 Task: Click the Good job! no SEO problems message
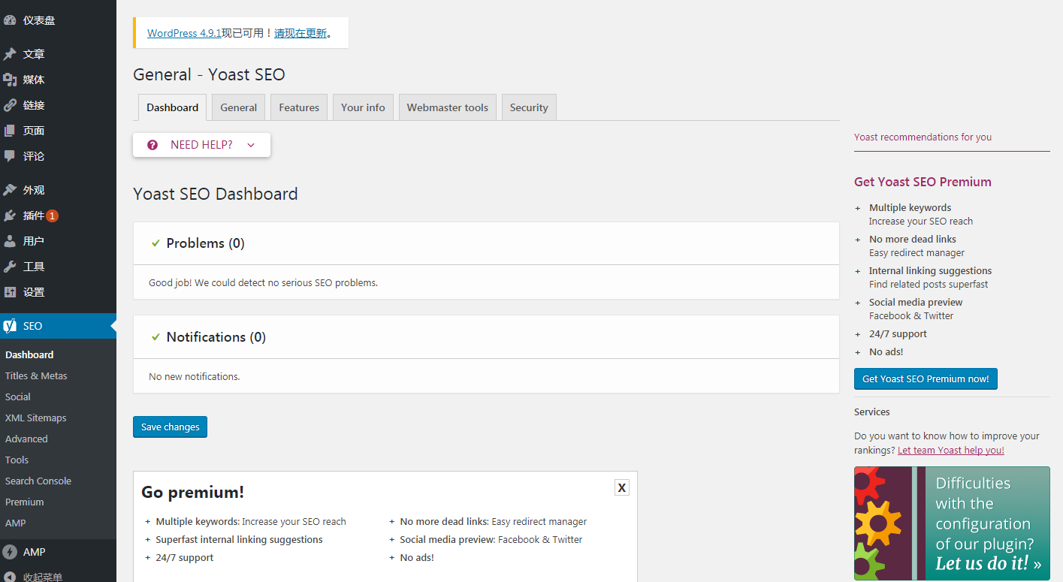[x=263, y=283]
